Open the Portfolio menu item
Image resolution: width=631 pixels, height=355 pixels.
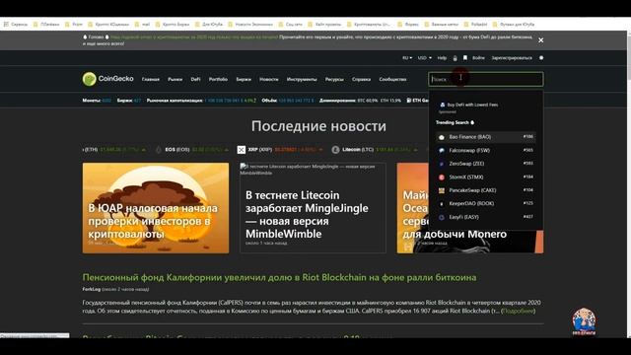218,79
